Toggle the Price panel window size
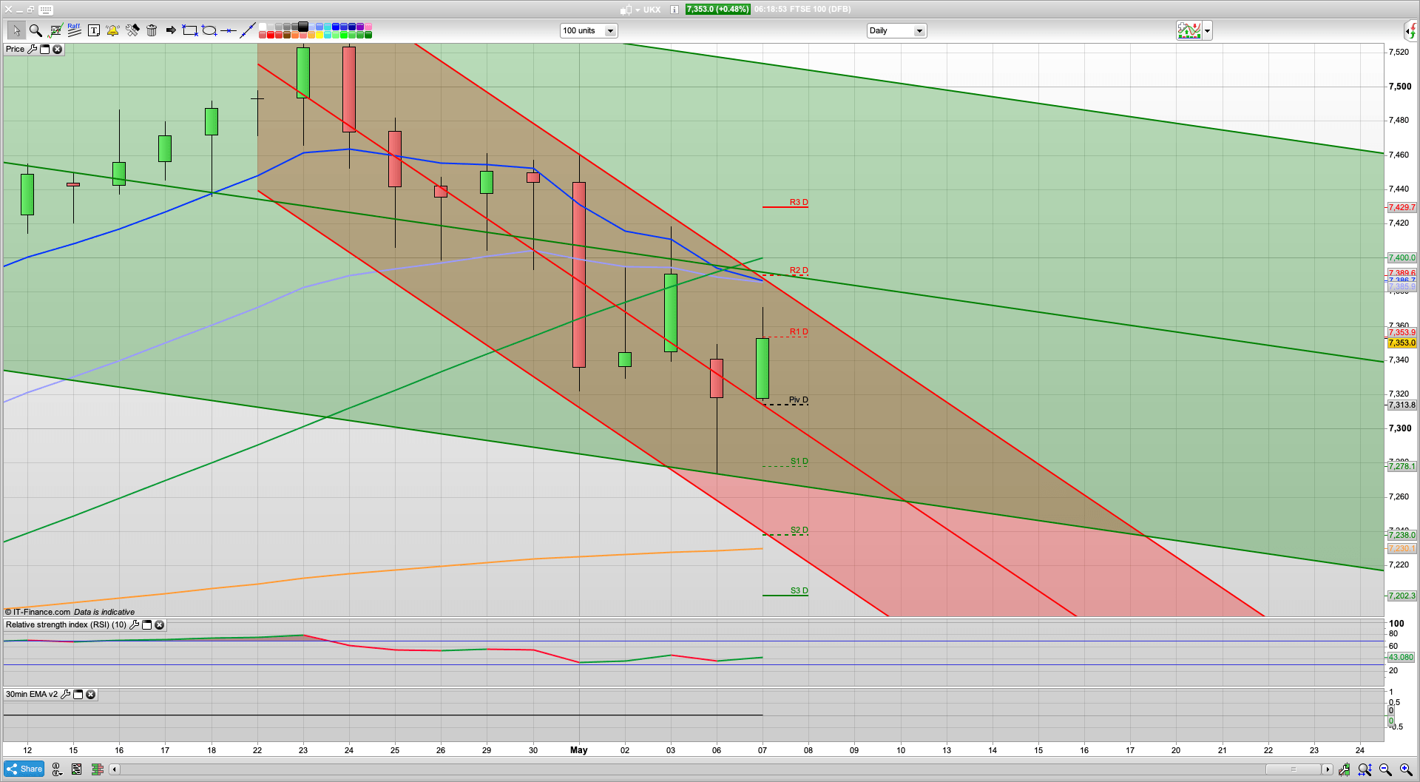The width and height of the screenshot is (1420, 782). coord(44,49)
